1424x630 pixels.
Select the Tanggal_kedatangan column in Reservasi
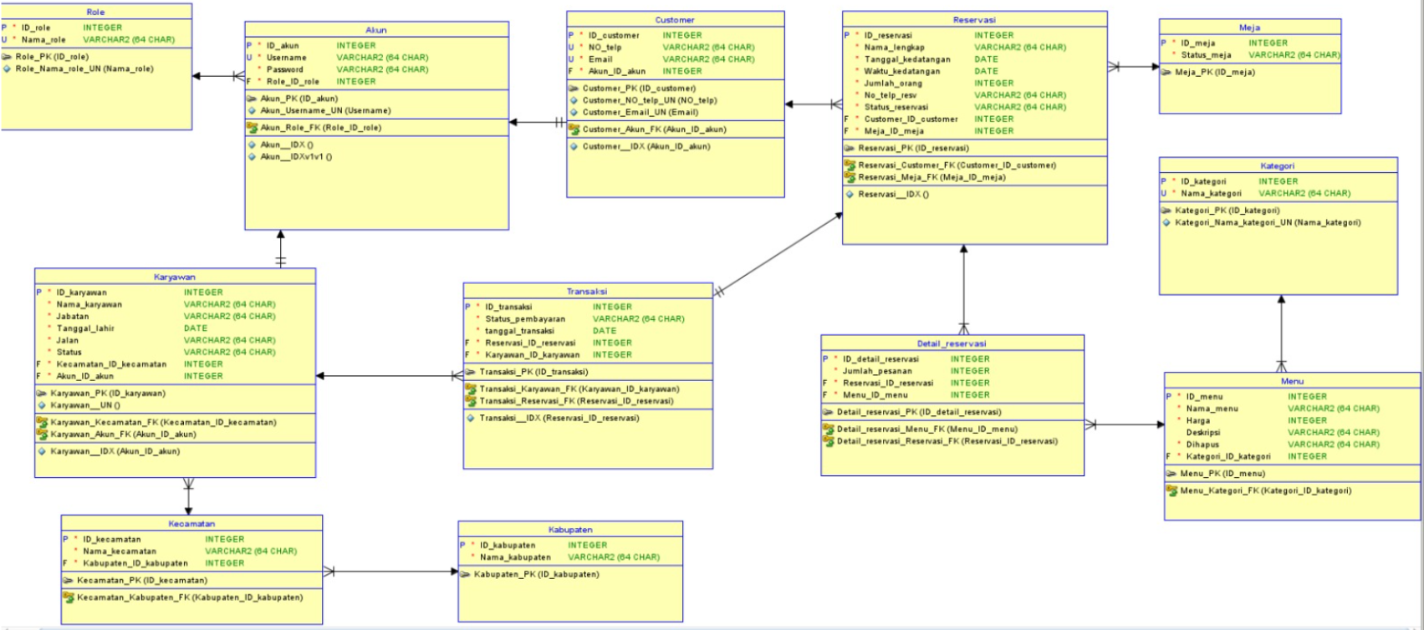point(907,59)
